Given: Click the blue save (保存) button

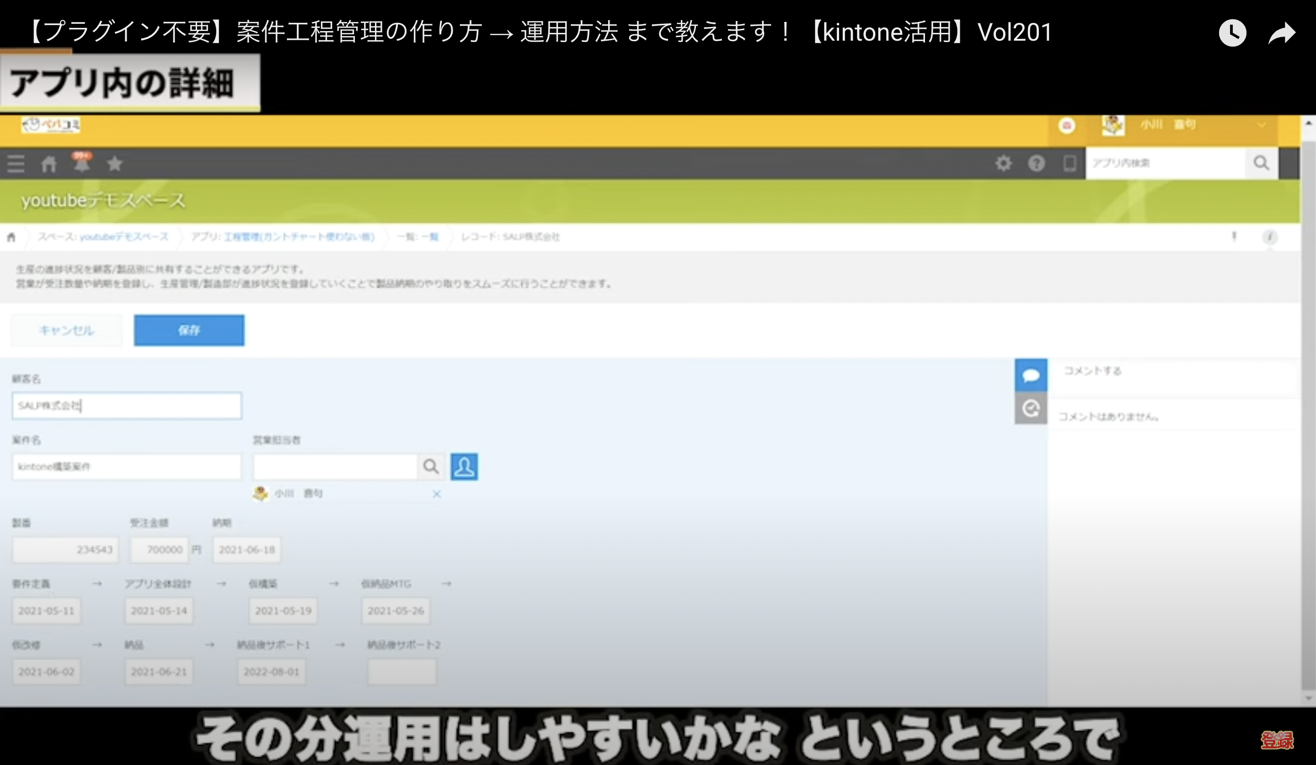Looking at the screenshot, I should pyautogui.click(x=188, y=330).
